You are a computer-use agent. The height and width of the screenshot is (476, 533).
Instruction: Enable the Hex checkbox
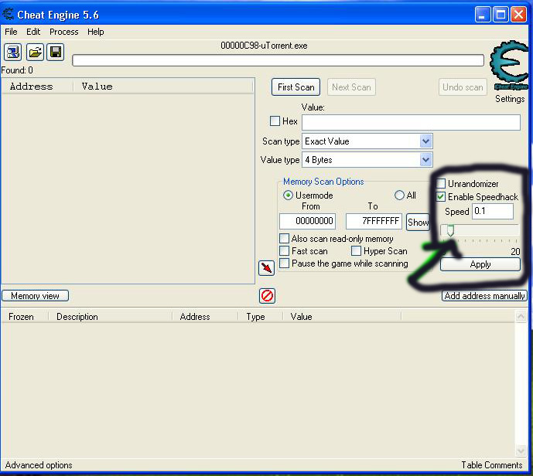pyautogui.click(x=275, y=121)
